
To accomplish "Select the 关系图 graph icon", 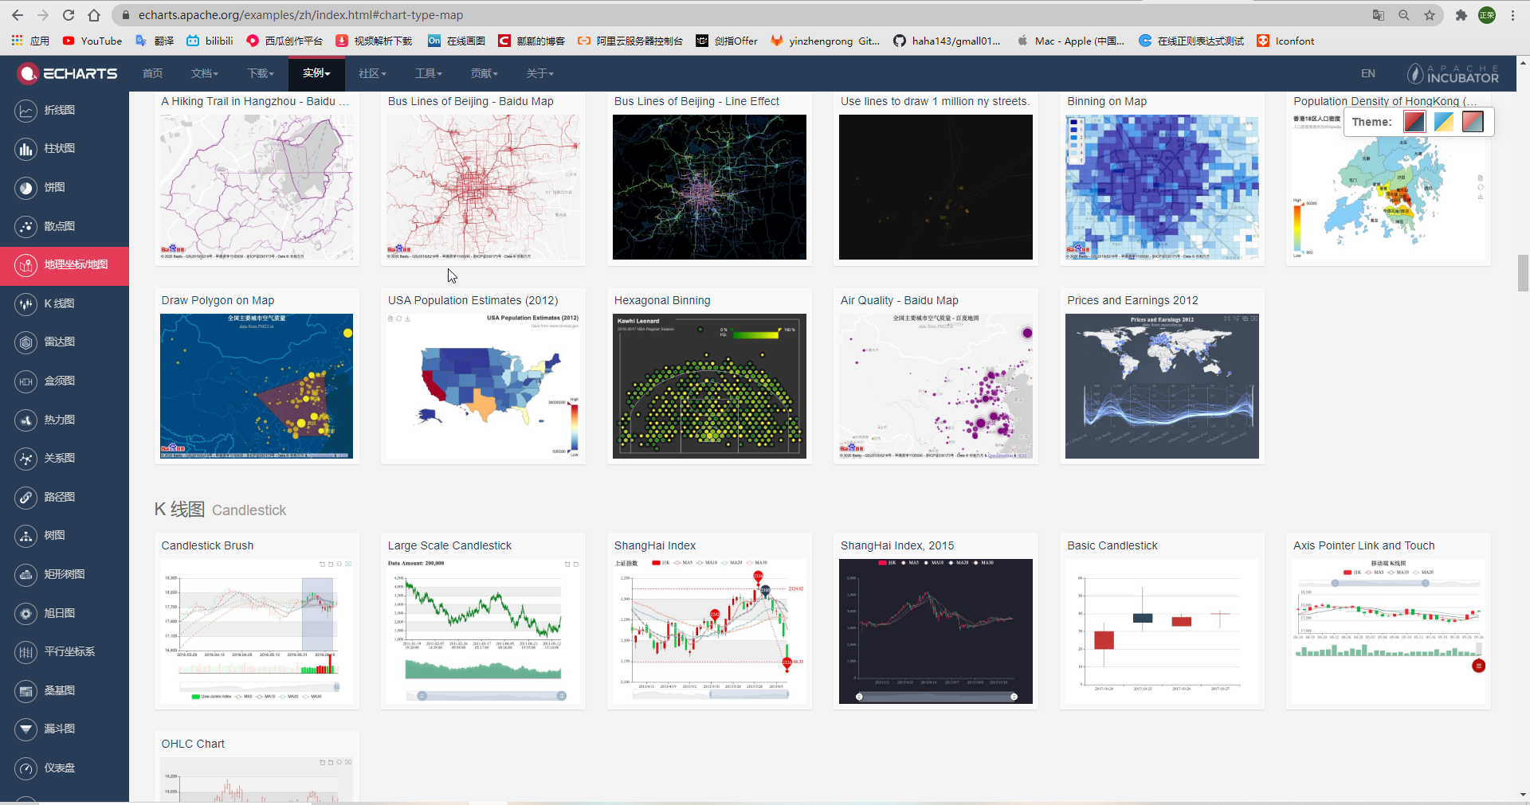I will click(26, 459).
